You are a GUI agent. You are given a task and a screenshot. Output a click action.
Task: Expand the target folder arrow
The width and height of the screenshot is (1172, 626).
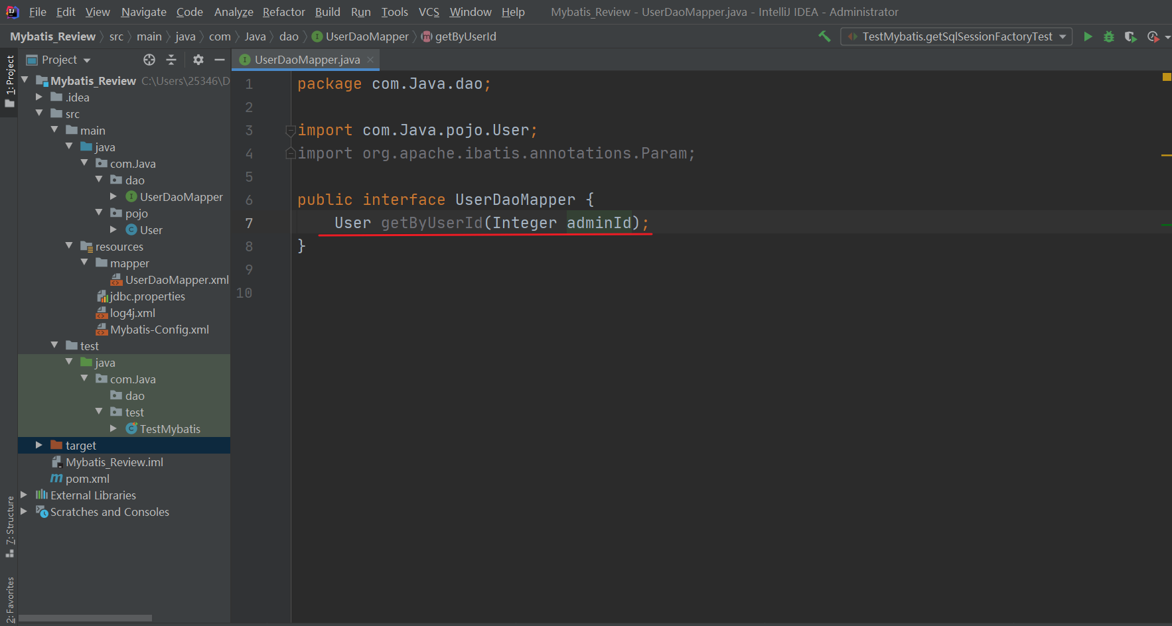[x=39, y=445]
